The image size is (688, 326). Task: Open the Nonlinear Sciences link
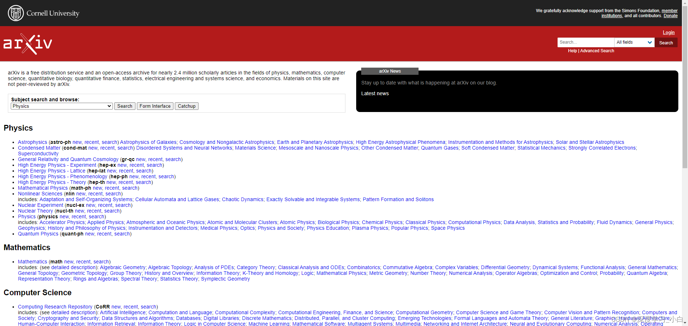(40, 194)
